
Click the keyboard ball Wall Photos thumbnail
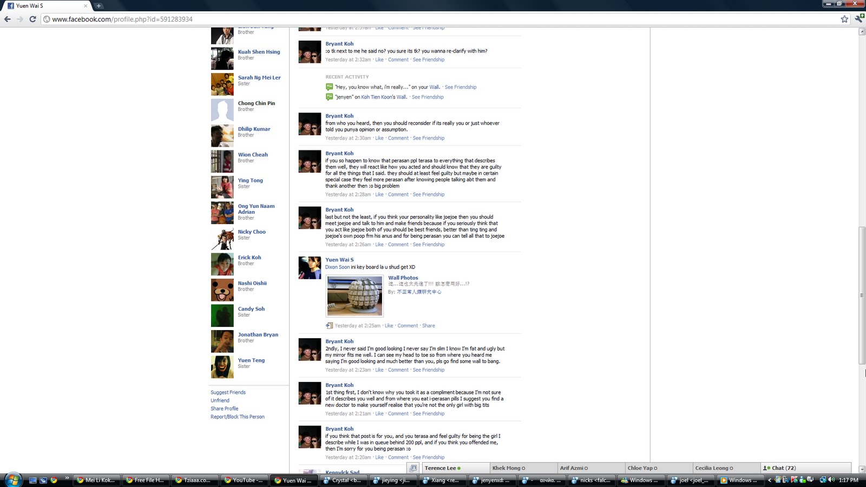click(355, 296)
